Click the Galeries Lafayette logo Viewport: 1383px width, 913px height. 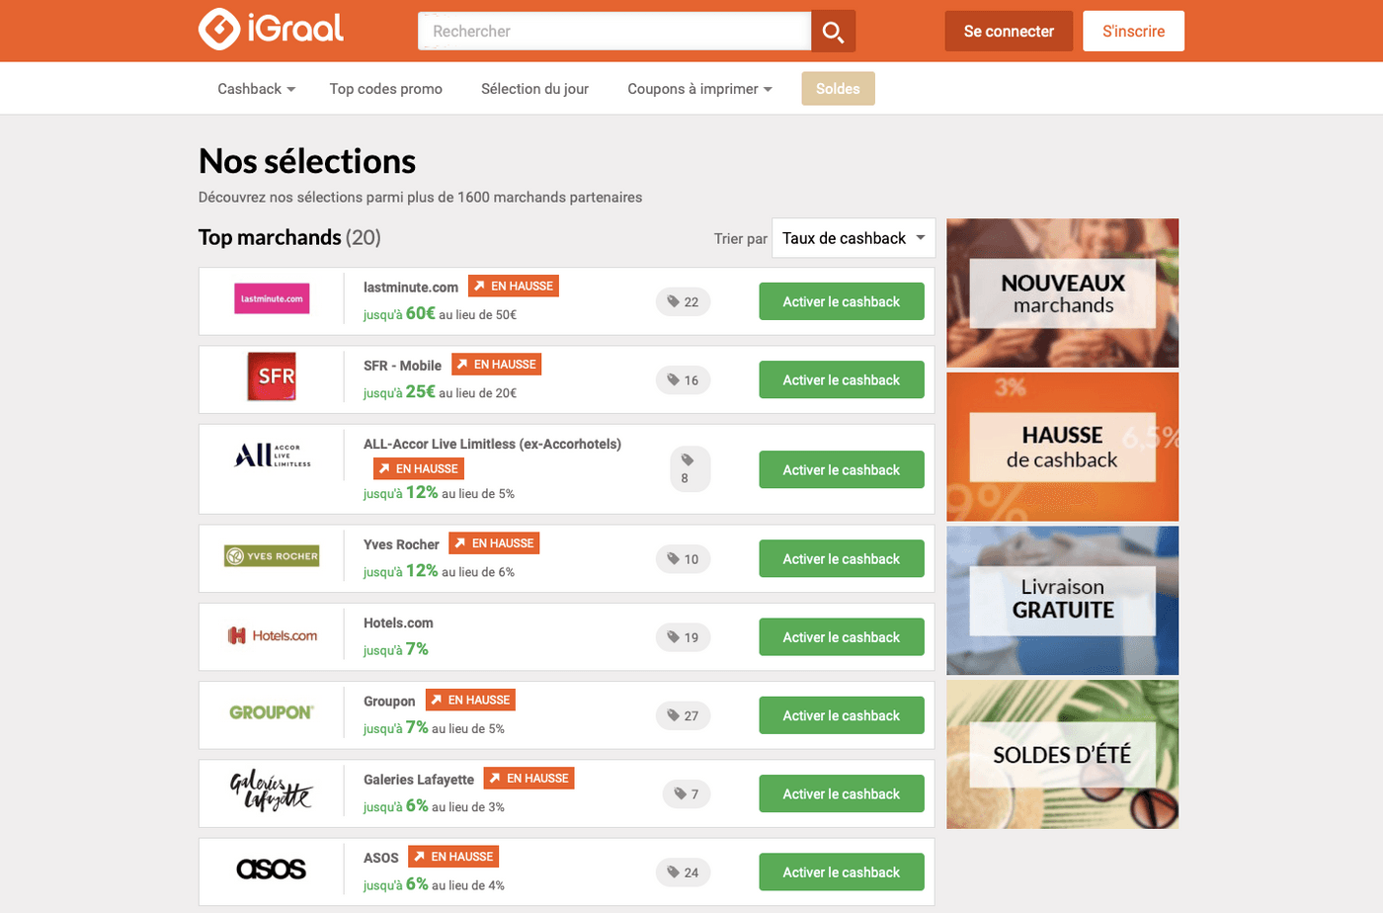click(x=272, y=790)
